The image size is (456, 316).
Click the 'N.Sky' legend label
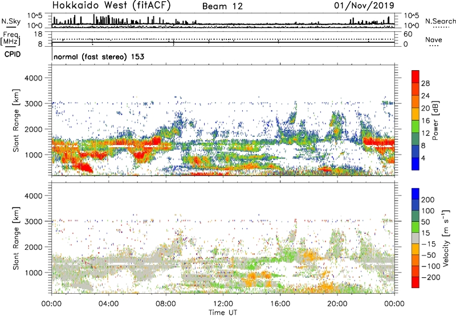(x=11, y=22)
